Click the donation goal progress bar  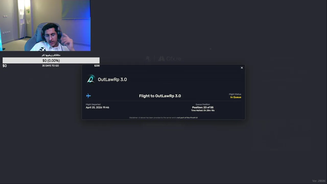pyautogui.click(x=51, y=61)
